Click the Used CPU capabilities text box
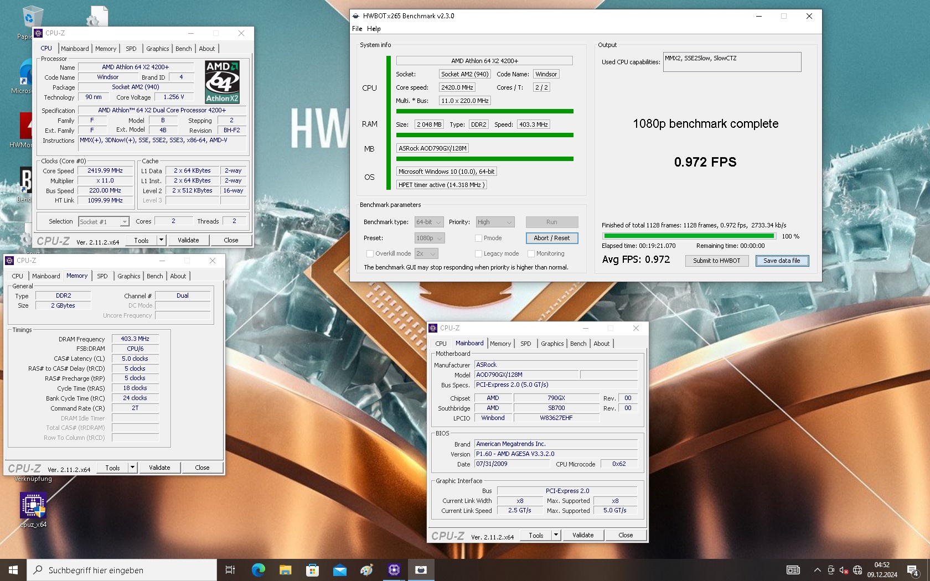 click(732, 62)
